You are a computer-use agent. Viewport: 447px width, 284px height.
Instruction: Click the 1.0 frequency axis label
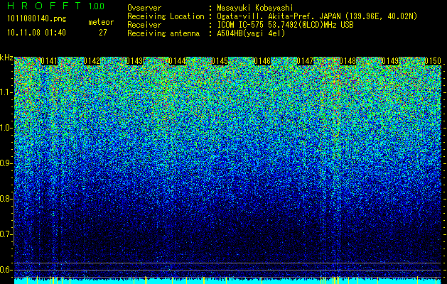(6, 128)
